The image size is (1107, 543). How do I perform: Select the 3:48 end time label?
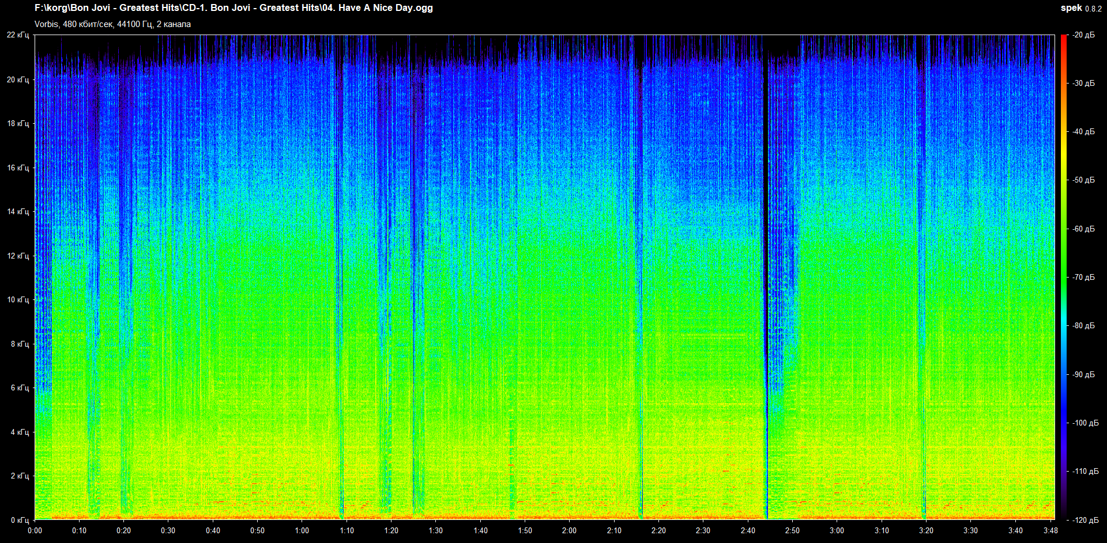point(1050,530)
